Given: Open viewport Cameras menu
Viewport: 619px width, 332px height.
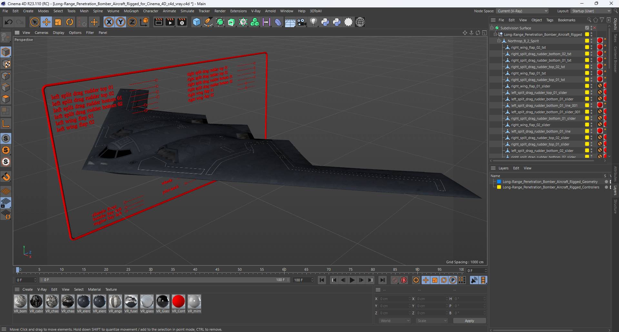Looking at the screenshot, I should 41,33.
